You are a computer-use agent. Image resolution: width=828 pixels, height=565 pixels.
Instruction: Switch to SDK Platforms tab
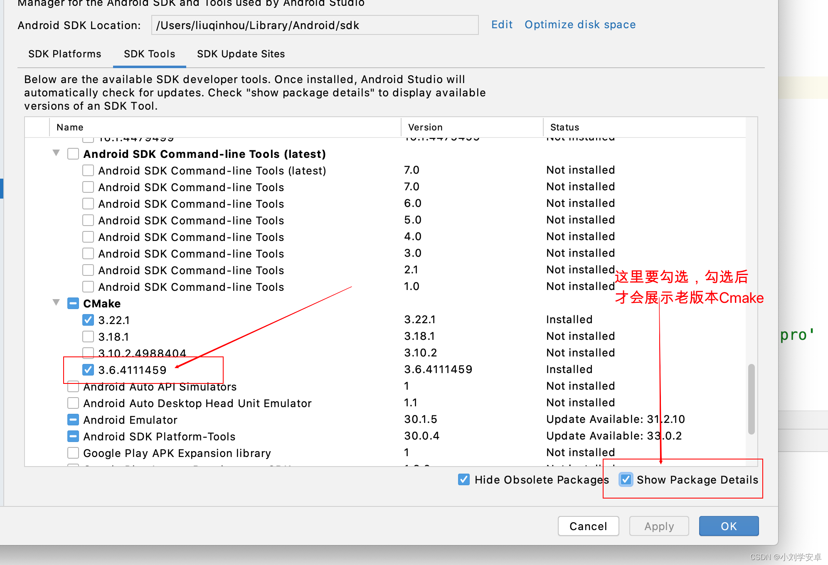coord(65,54)
